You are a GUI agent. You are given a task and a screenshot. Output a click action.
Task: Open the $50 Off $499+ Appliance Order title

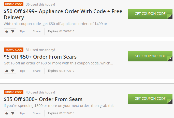coord(63,14)
